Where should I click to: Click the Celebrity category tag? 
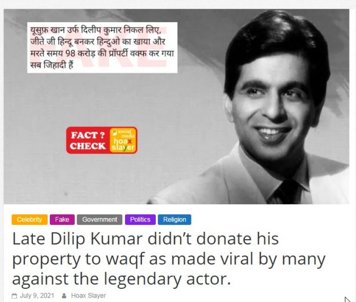[29, 219]
